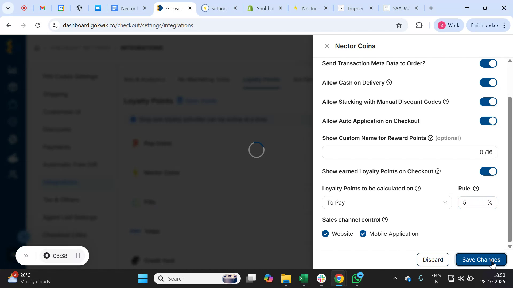Disable Send Transaction Meta Data to Order
The width and height of the screenshot is (513, 288).
488,63
